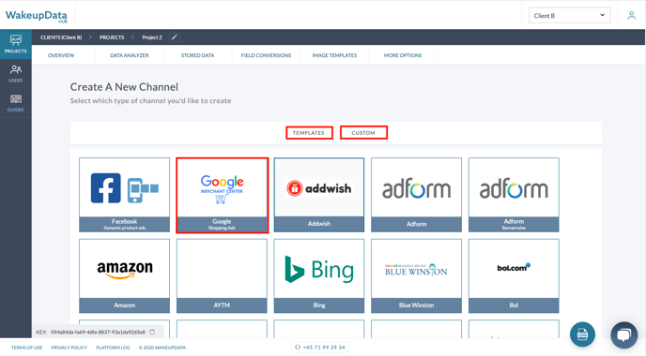Open the Field Conversions tab
The width and height of the screenshot is (646, 356).
coord(266,55)
